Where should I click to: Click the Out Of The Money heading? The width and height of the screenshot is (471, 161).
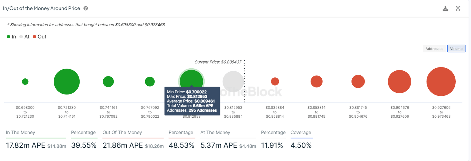click(x=122, y=133)
